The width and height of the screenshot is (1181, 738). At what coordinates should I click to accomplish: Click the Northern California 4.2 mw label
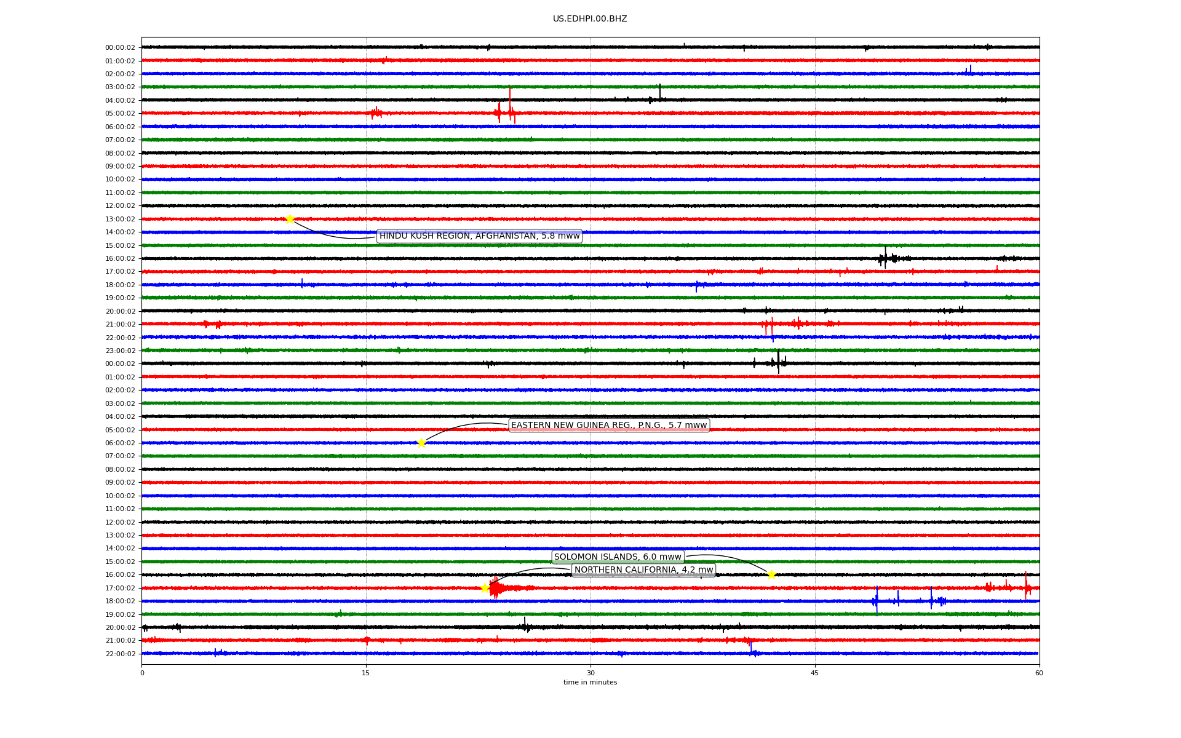click(x=643, y=570)
